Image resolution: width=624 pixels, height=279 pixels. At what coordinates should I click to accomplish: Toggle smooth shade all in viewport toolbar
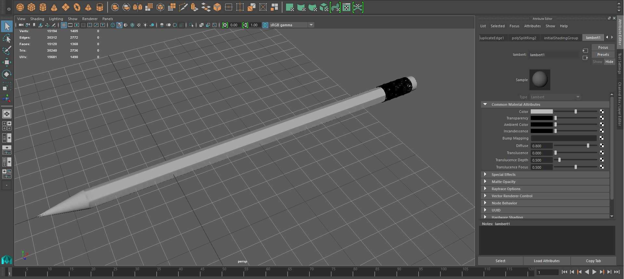[119, 25]
